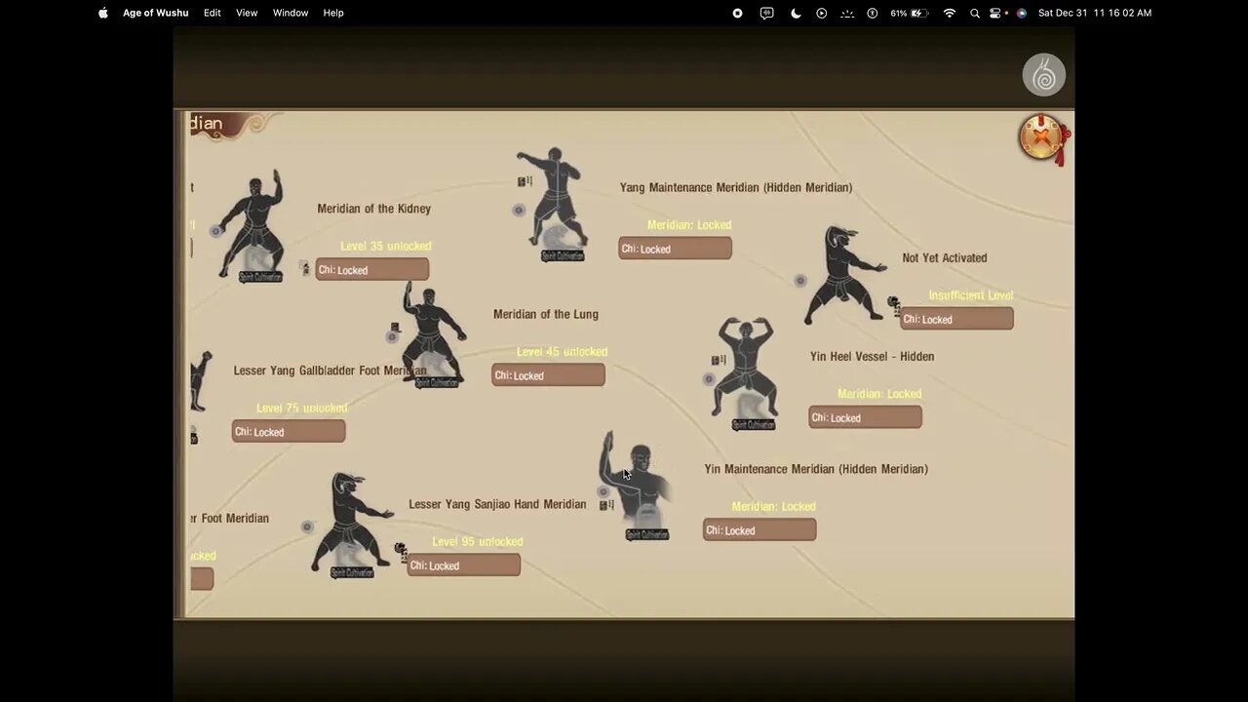This screenshot has width=1248, height=702.
Task: Click Chi: Locked bar under Not Yet Activated
Action: (x=956, y=319)
